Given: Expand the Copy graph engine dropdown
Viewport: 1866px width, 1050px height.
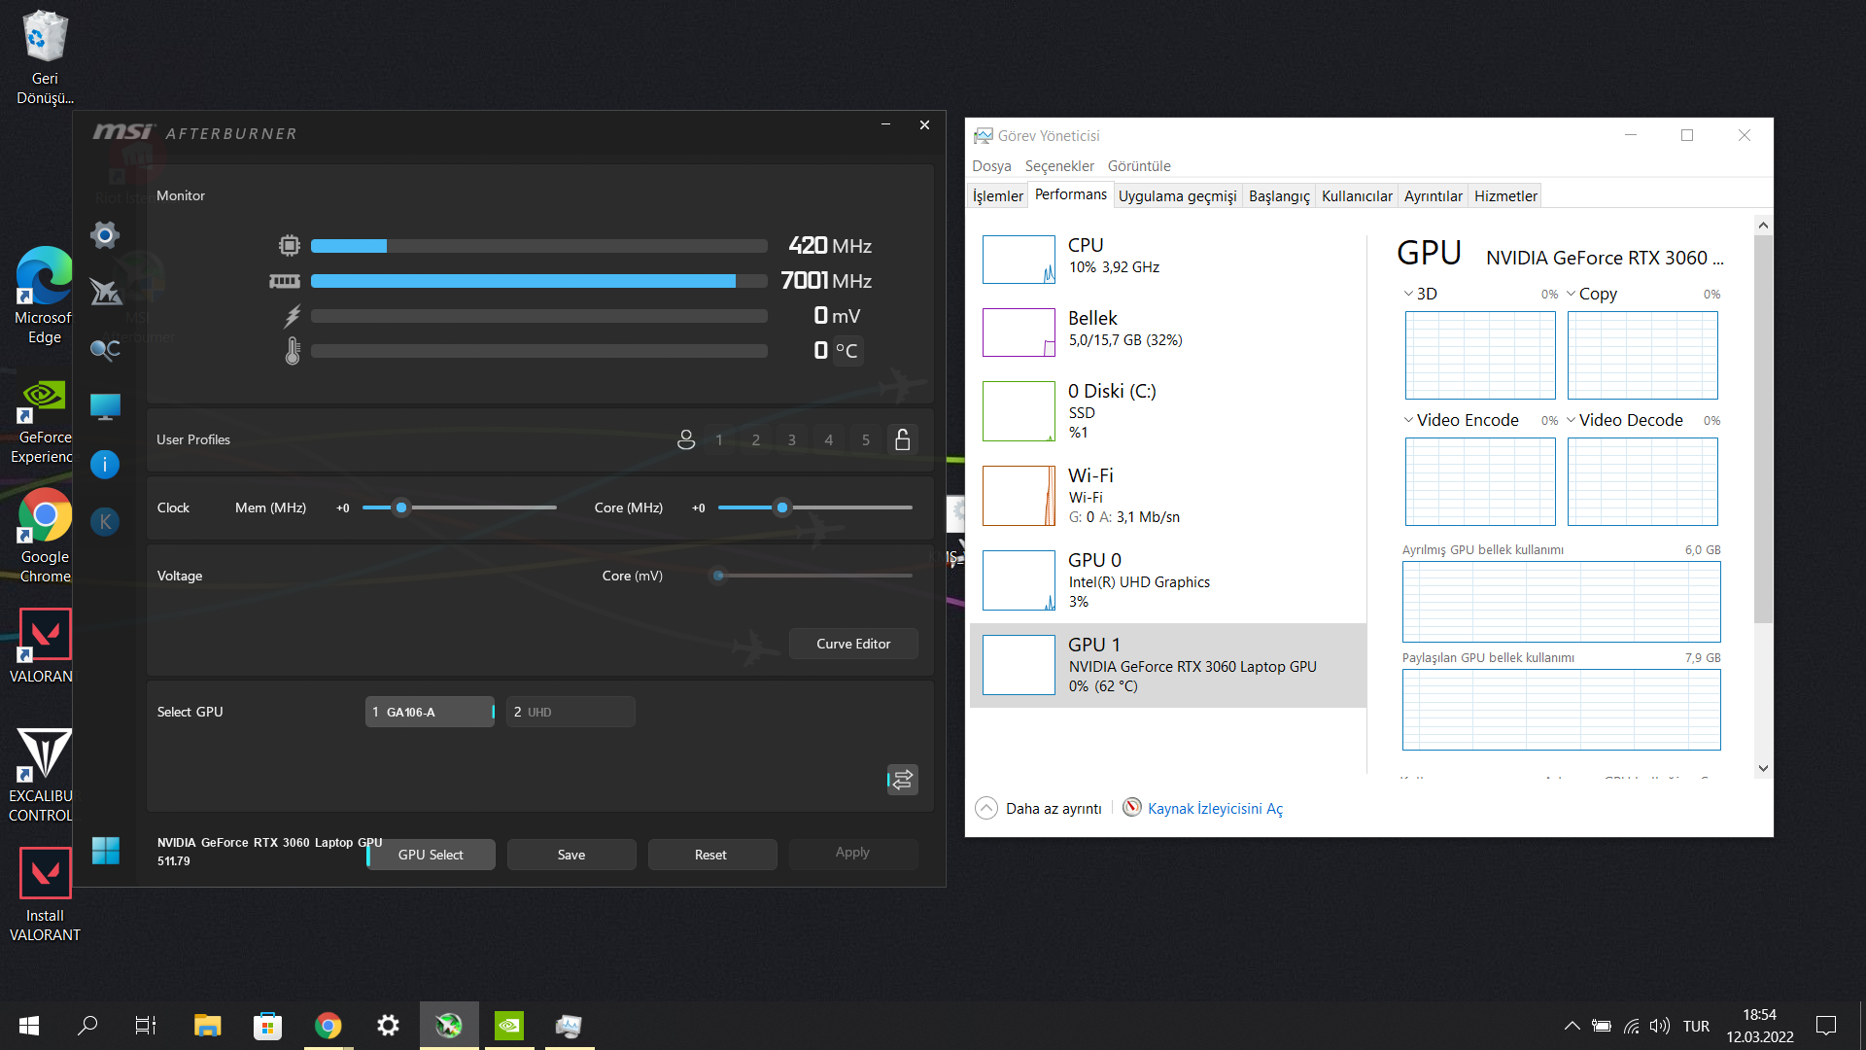Looking at the screenshot, I should pyautogui.click(x=1571, y=294).
